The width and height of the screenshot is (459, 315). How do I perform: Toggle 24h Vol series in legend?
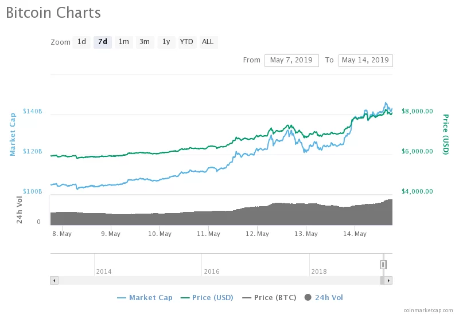click(324, 297)
